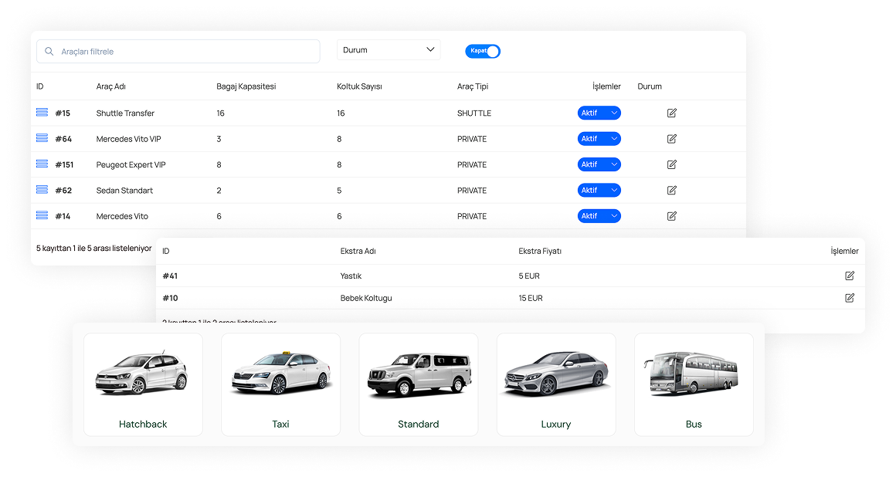Toggle the Kapat switch
The width and height of the screenshot is (896, 477).
click(483, 51)
